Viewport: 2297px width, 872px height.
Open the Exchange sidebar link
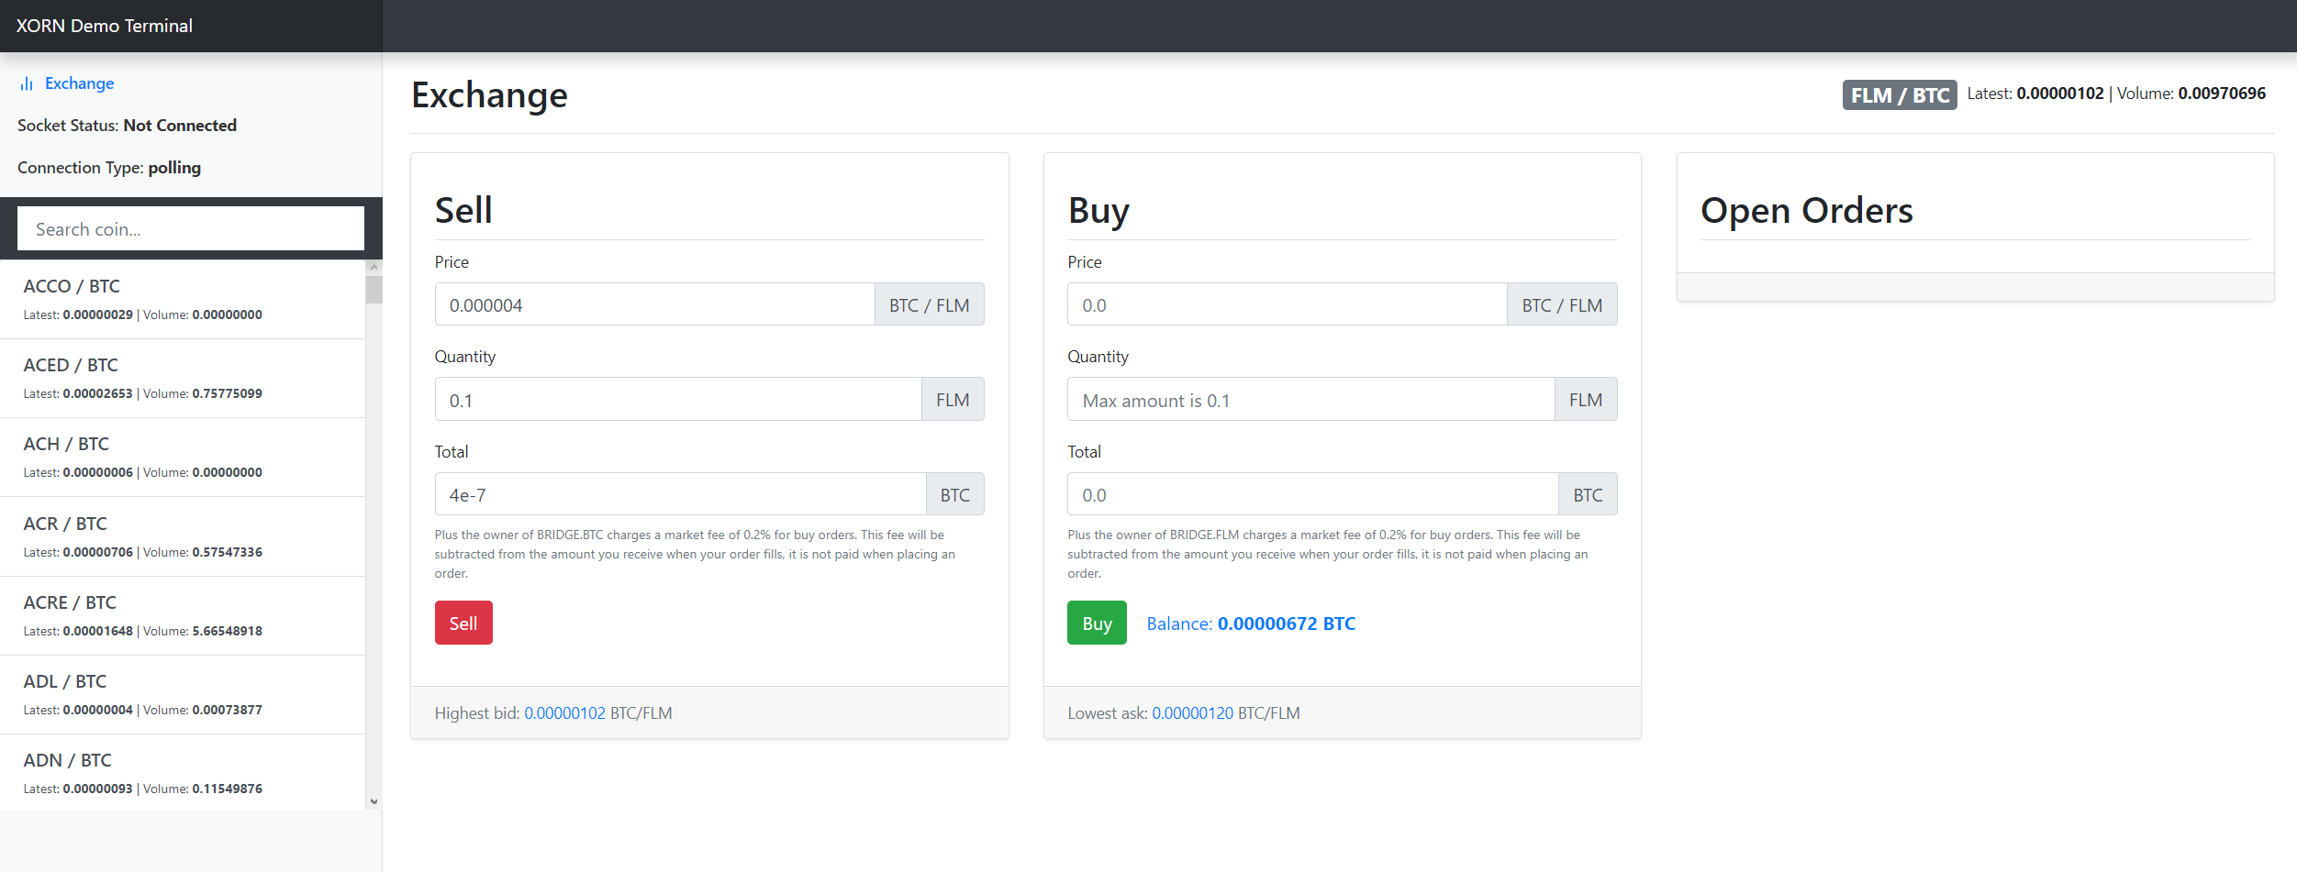(x=79, y=83)
